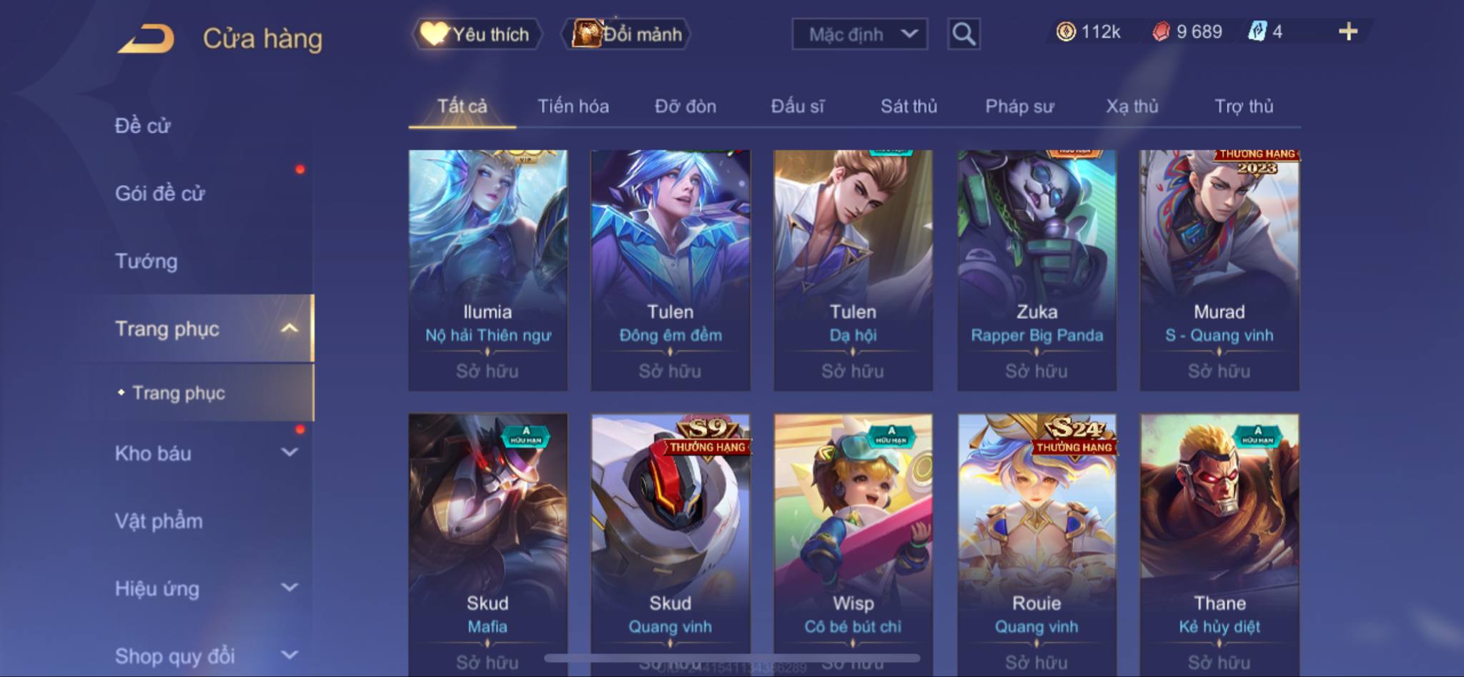Open the Mặc định sort dropdown

860,34
